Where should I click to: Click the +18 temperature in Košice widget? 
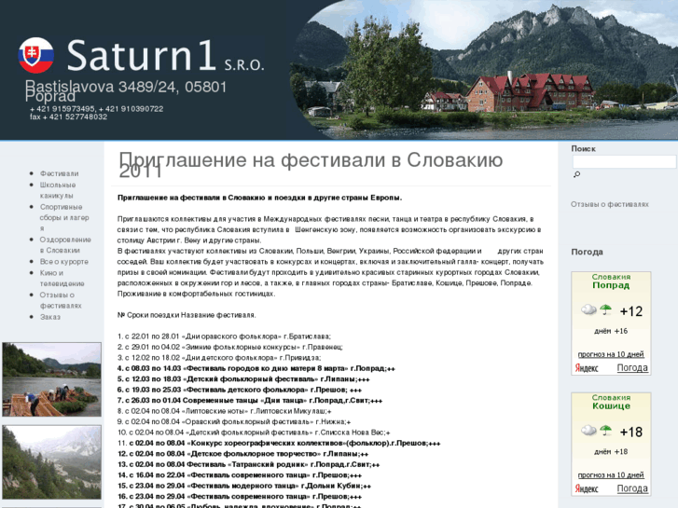click(631, 432)
